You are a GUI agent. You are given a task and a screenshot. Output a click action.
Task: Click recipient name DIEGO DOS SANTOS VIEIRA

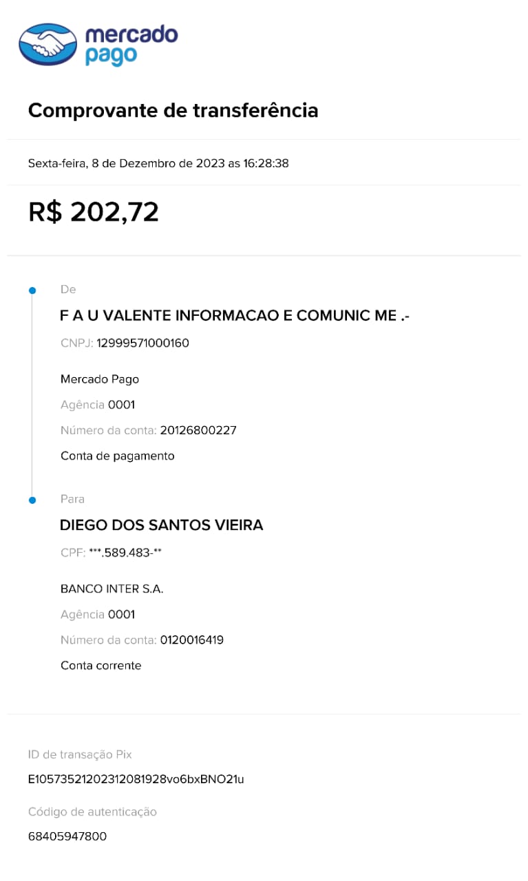pos(162,525)
